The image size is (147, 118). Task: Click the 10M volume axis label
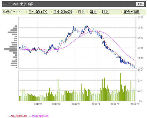[x=140, y=91]
